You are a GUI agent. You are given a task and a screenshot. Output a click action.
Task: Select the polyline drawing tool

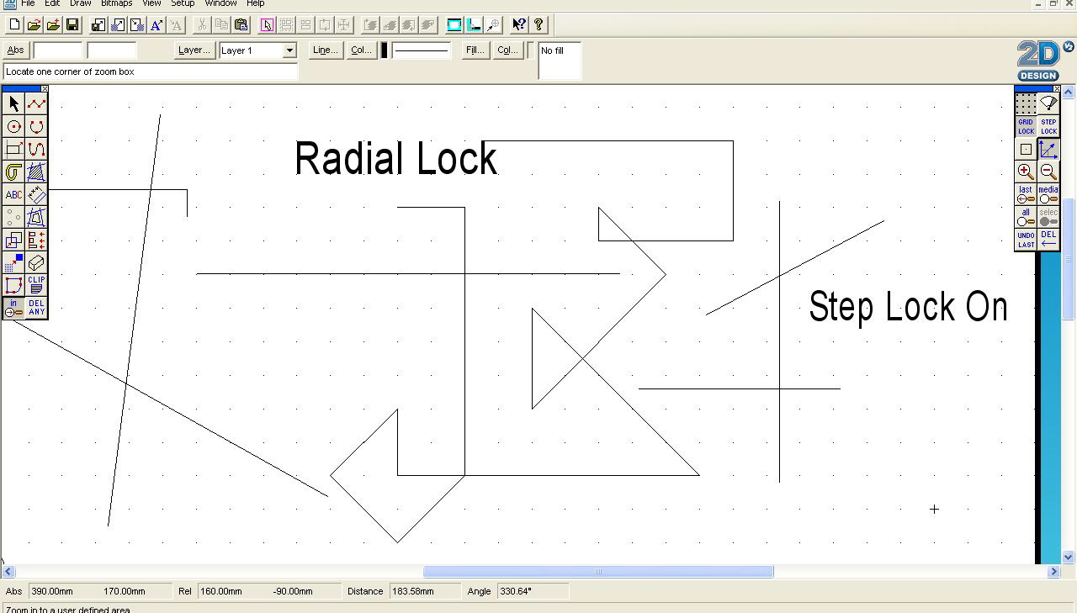pos(34,103)
